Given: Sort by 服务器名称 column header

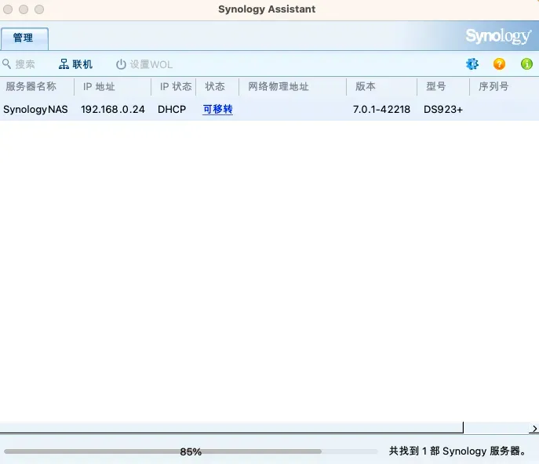Looking at the screenshot, I should click(x=37, y=86).
